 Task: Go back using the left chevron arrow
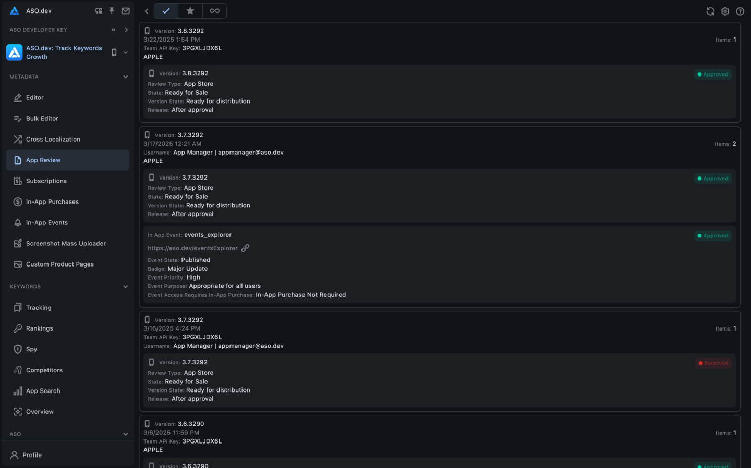[x=147, y=11]
